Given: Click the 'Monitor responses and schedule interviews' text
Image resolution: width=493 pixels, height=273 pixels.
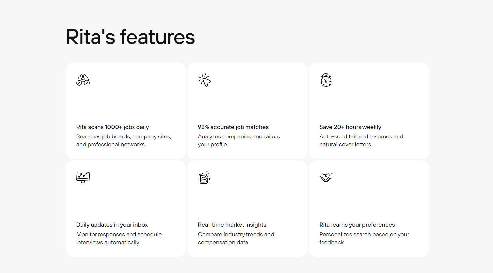Looking at the screenshot, I should click(x=119, y=238).
